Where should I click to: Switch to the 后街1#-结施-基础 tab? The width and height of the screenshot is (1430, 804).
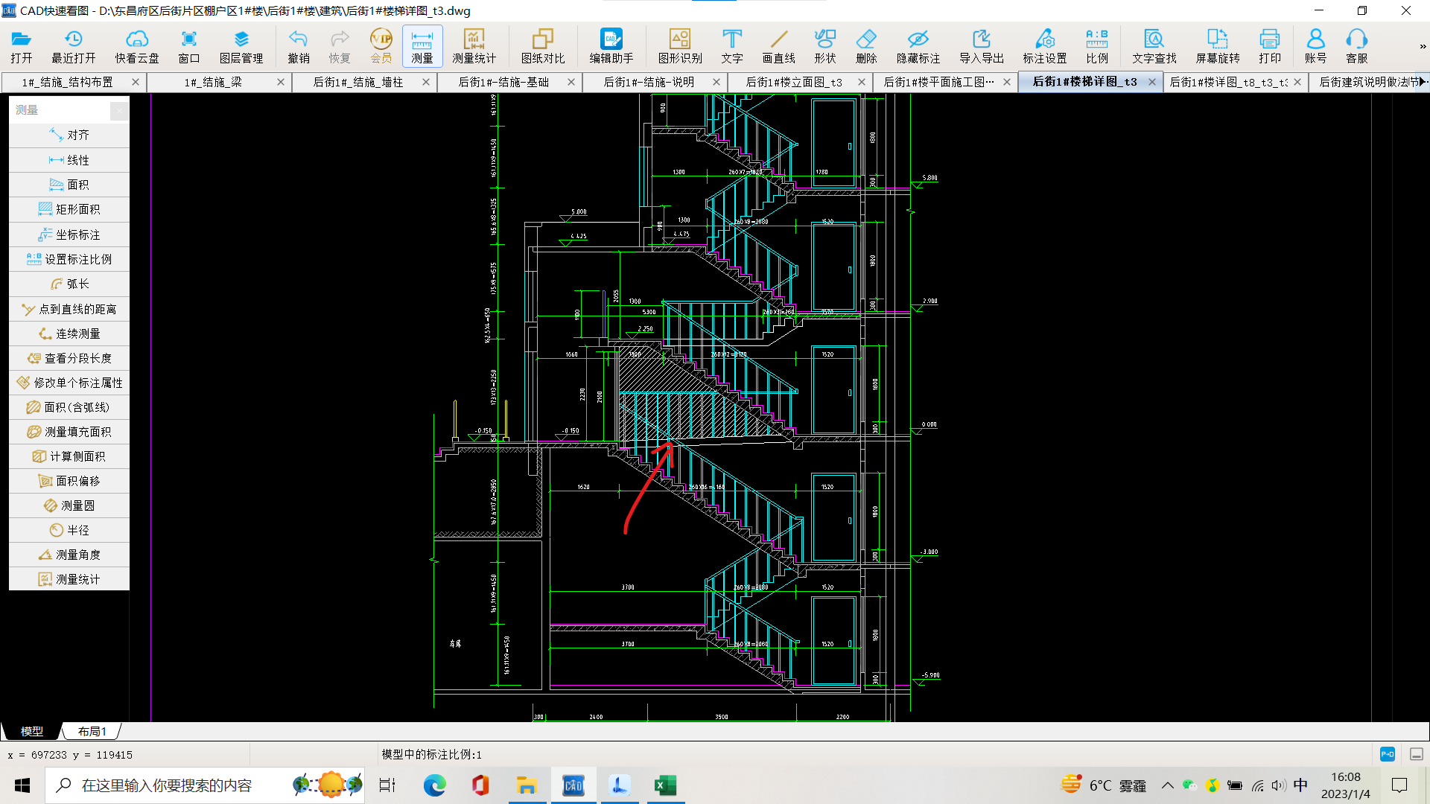click(x=503, y=82)
